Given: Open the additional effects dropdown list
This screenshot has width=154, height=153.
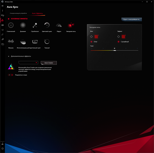Looking at the screenshot, I should click(28, 62).
